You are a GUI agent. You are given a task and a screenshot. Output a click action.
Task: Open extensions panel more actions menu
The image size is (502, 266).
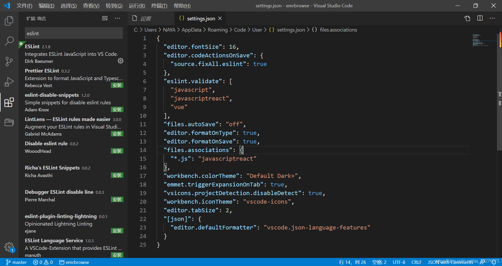coord(117,18)
